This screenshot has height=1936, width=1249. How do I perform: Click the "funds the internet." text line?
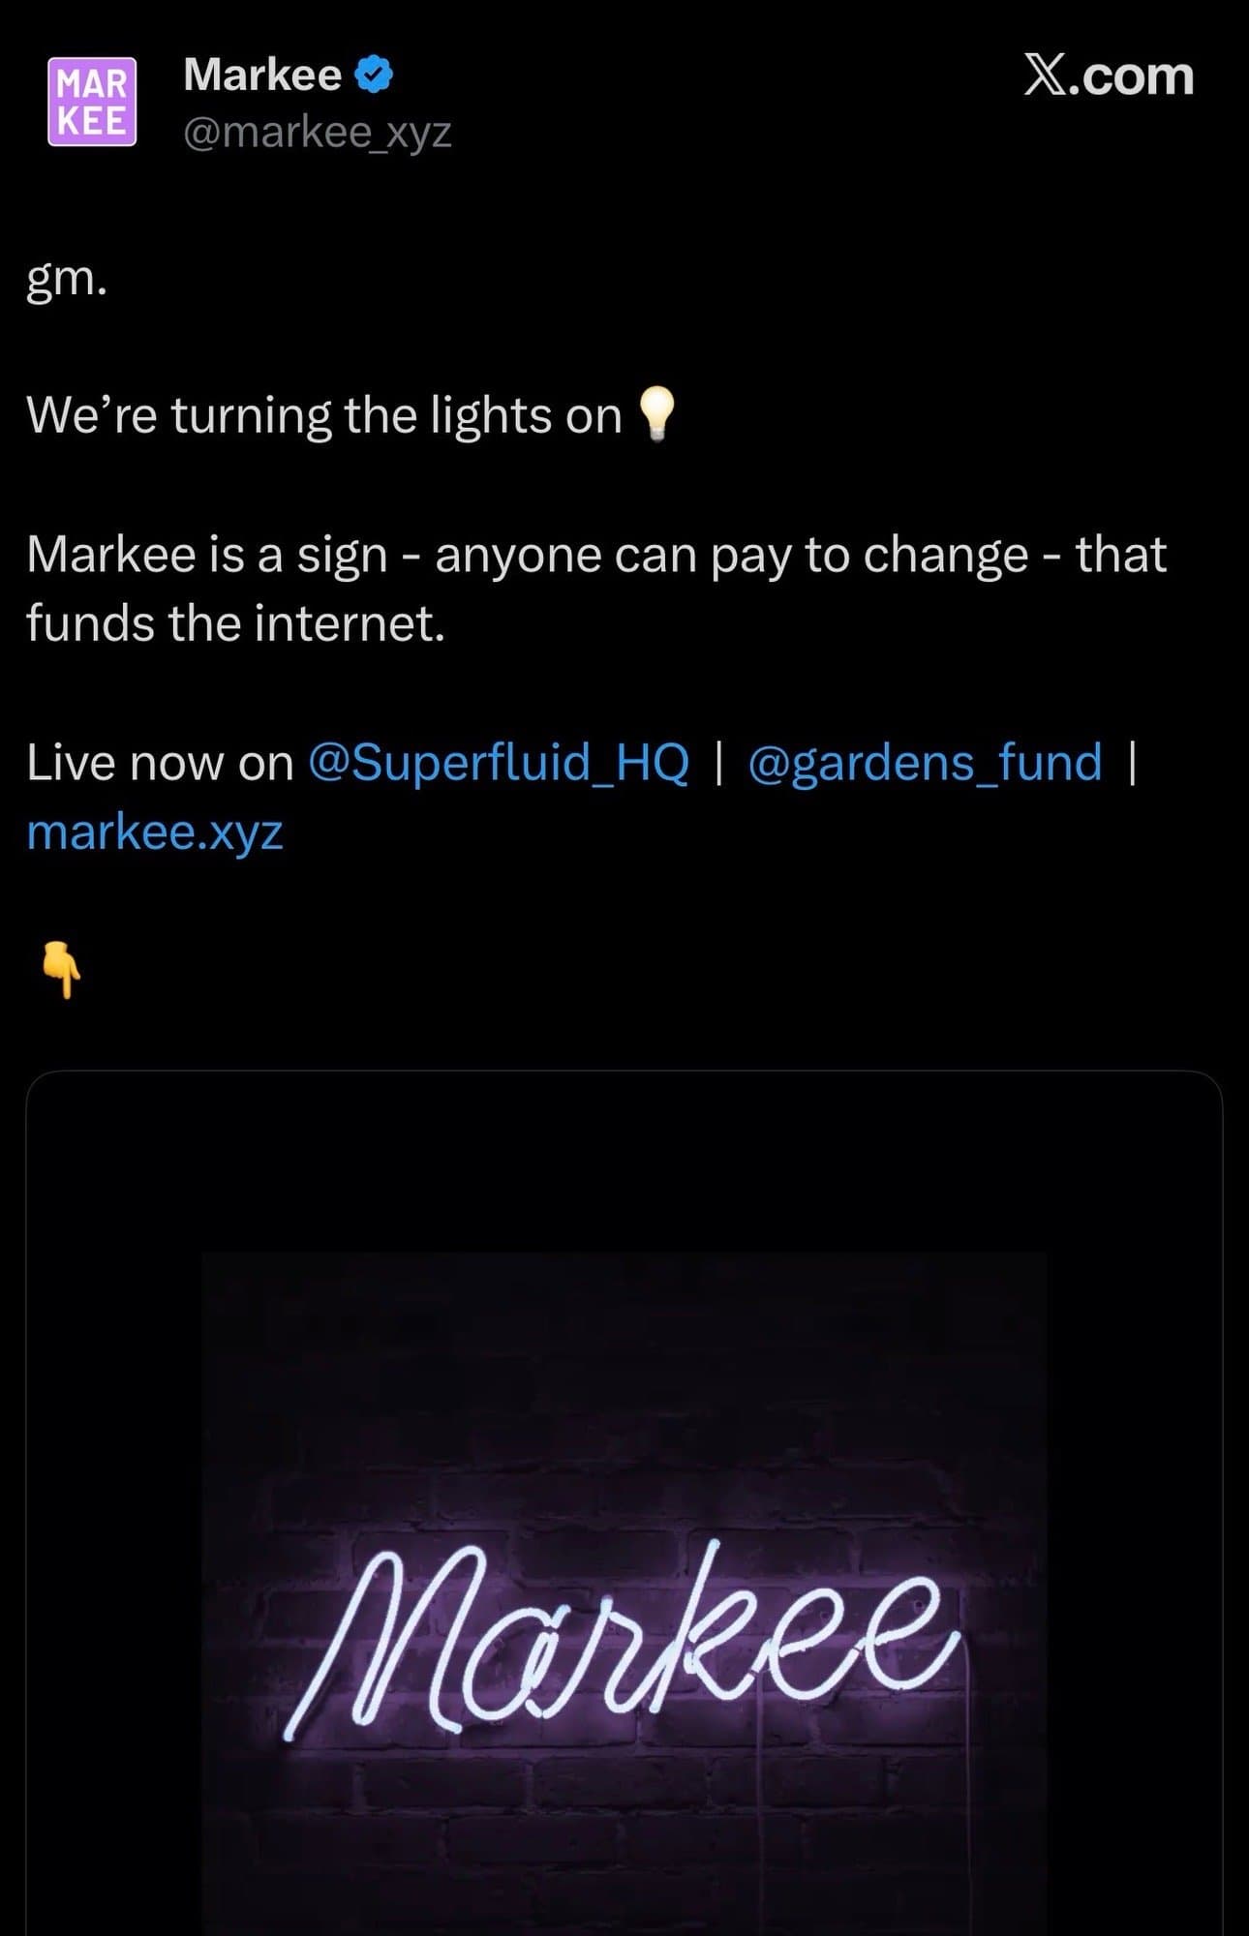point(235,622)
